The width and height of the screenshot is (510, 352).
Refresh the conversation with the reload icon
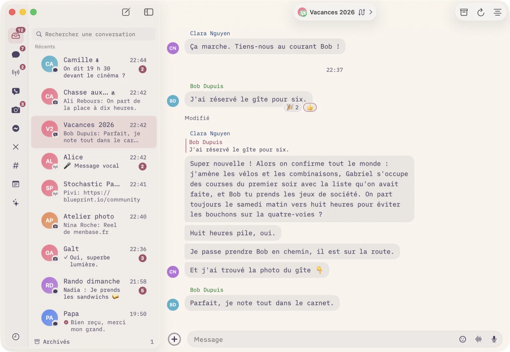[481, 12]
